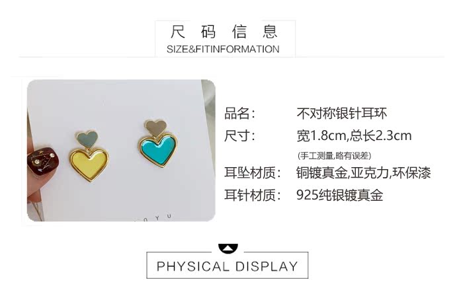
Task: Click the small taupe heart stud
Action: click(x=155, y=128)
